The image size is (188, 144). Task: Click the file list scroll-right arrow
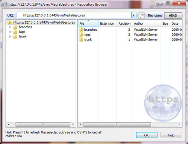click(x=179, y=124)
